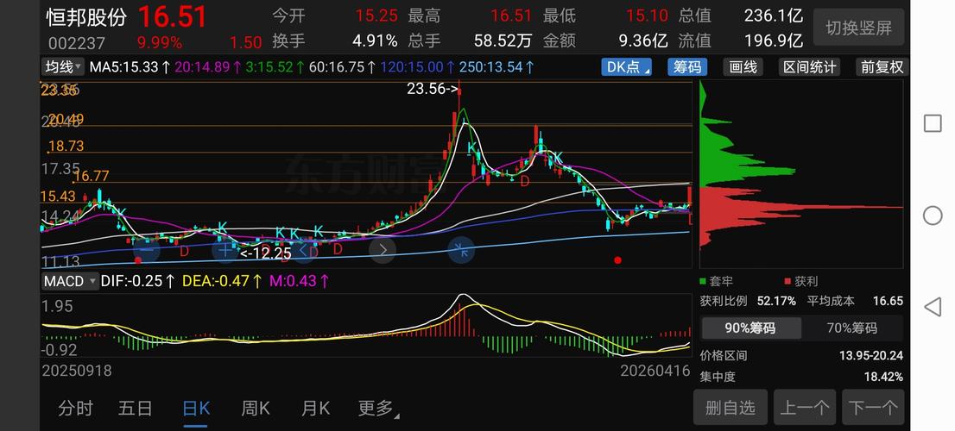Tap the right arrow chart pan icon

click(383, 249)
